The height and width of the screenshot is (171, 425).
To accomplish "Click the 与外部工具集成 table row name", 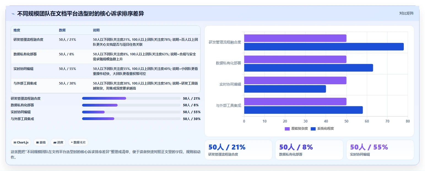I will [x=25, y=83].
